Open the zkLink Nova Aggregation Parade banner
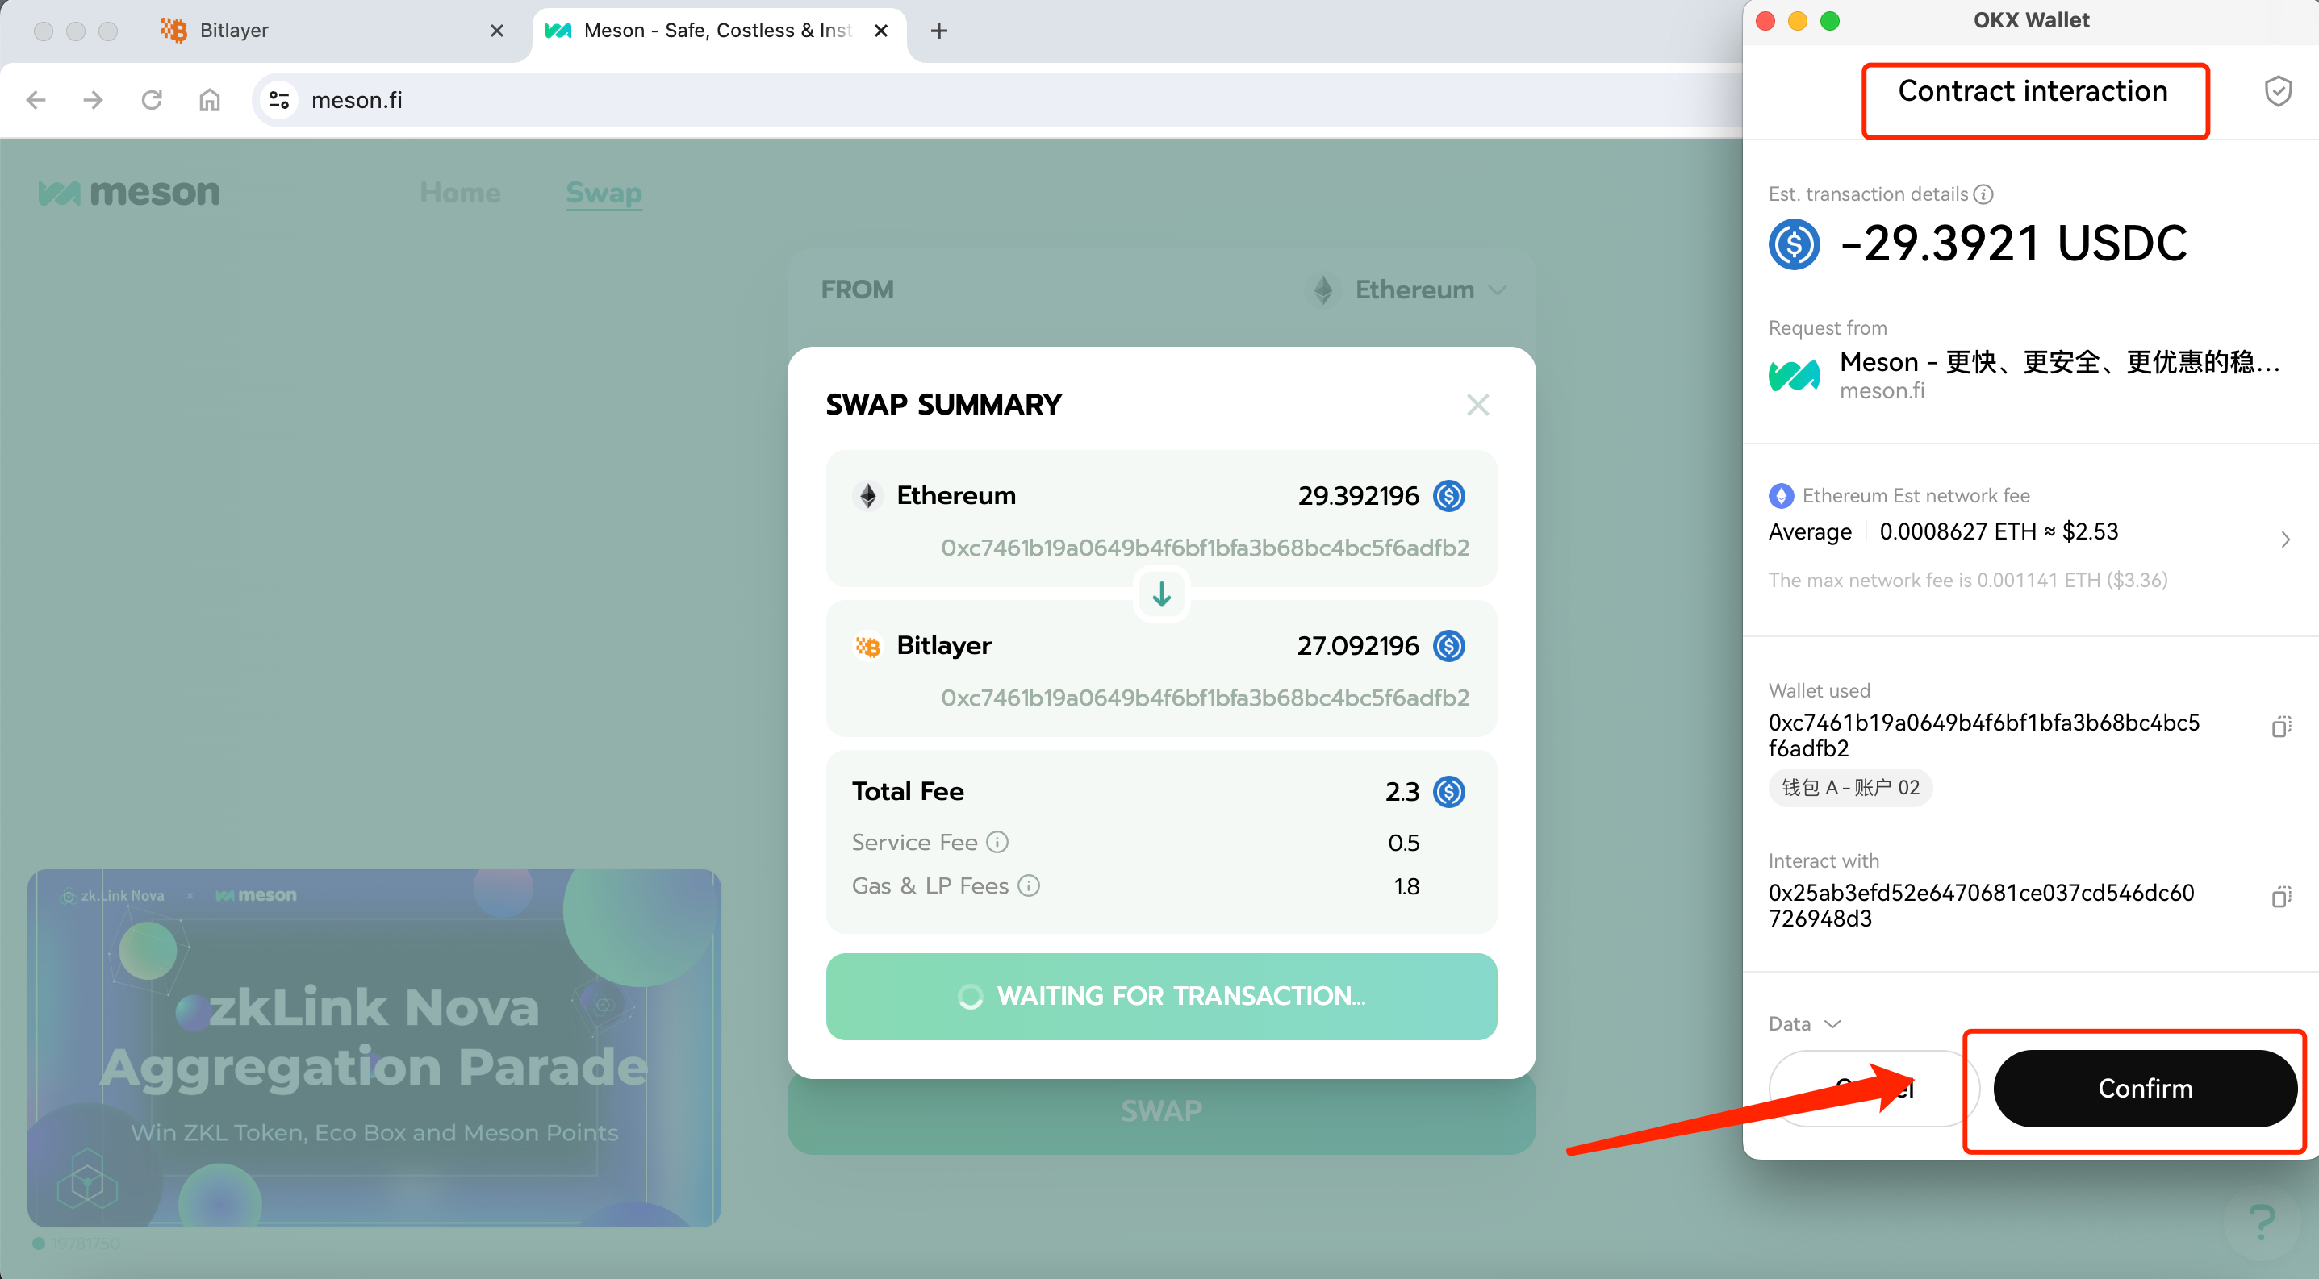This screenshot has width=2319, height=1279. [x=374, y=1048]
